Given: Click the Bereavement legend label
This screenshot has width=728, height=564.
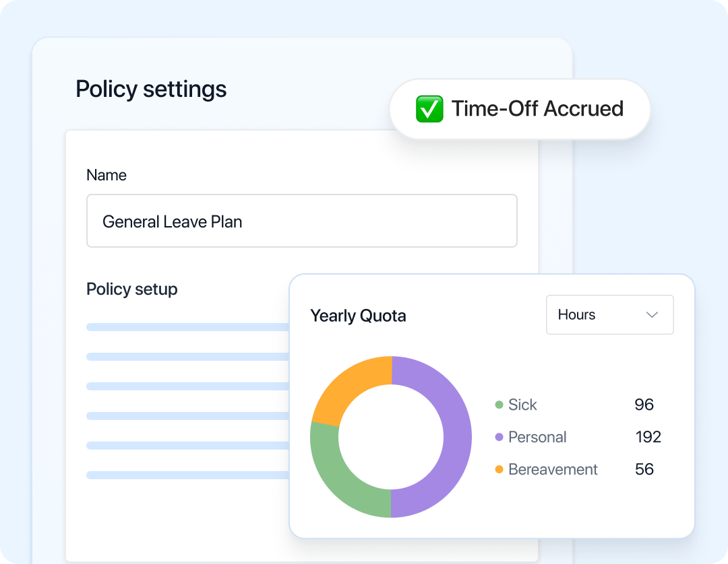Looking at the screenshot, I should [x=553, y=470].
